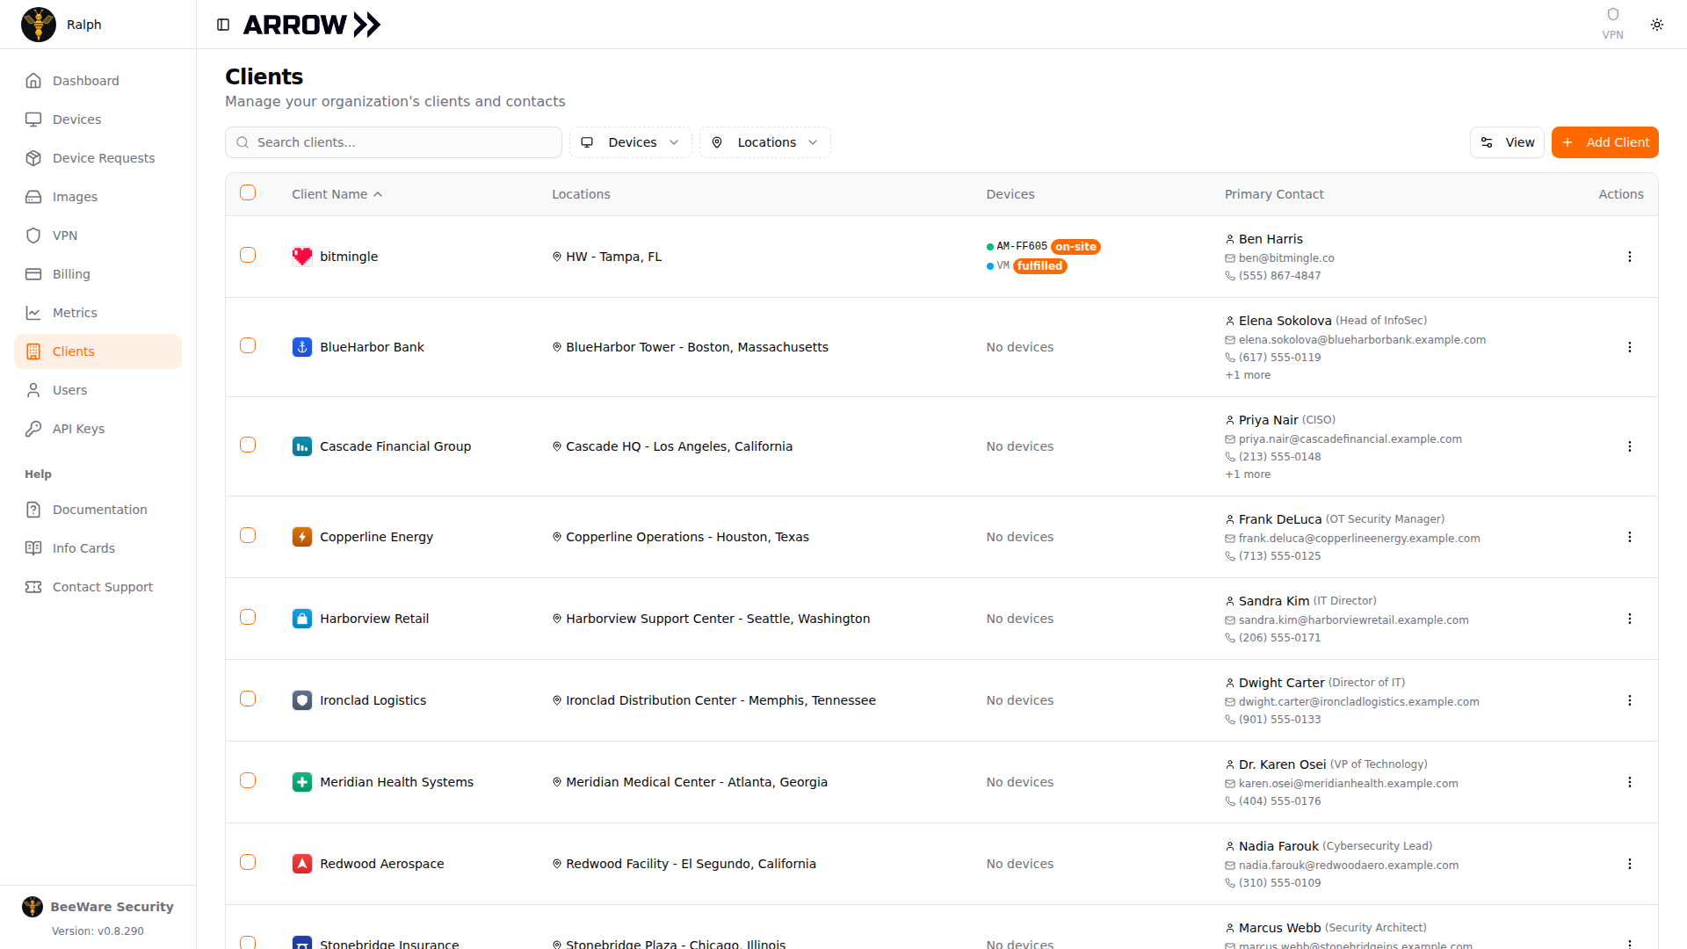
Task: Click the ARROW logo in header
Action: click(x=312, y=25)
